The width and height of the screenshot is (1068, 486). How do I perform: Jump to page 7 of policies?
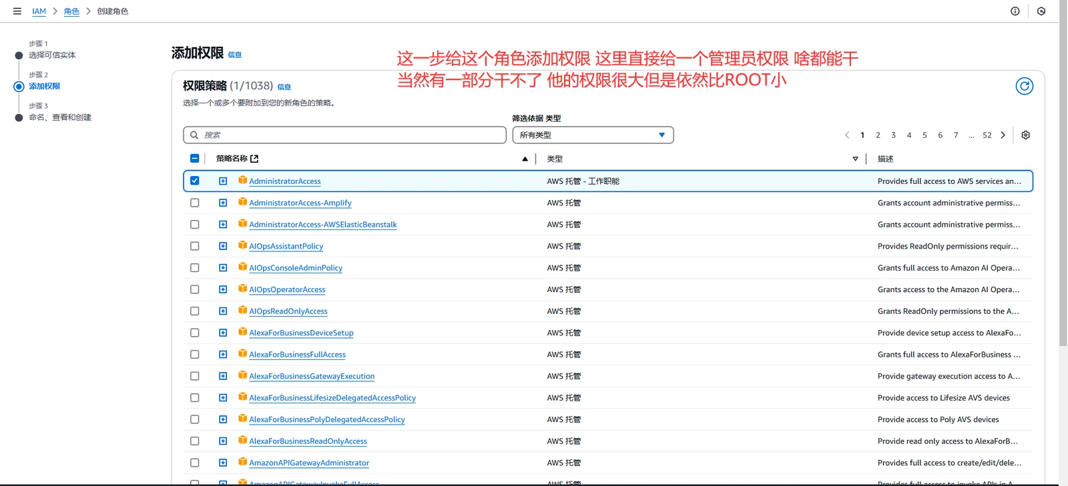(x=956, y=135)
